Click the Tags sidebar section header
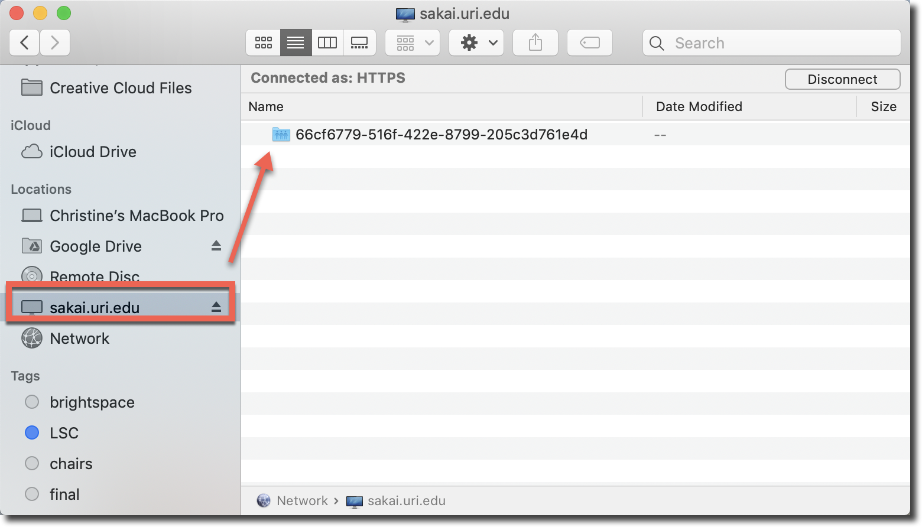The height and width of the screenshot is (527, 922). [x=25, y=376]
